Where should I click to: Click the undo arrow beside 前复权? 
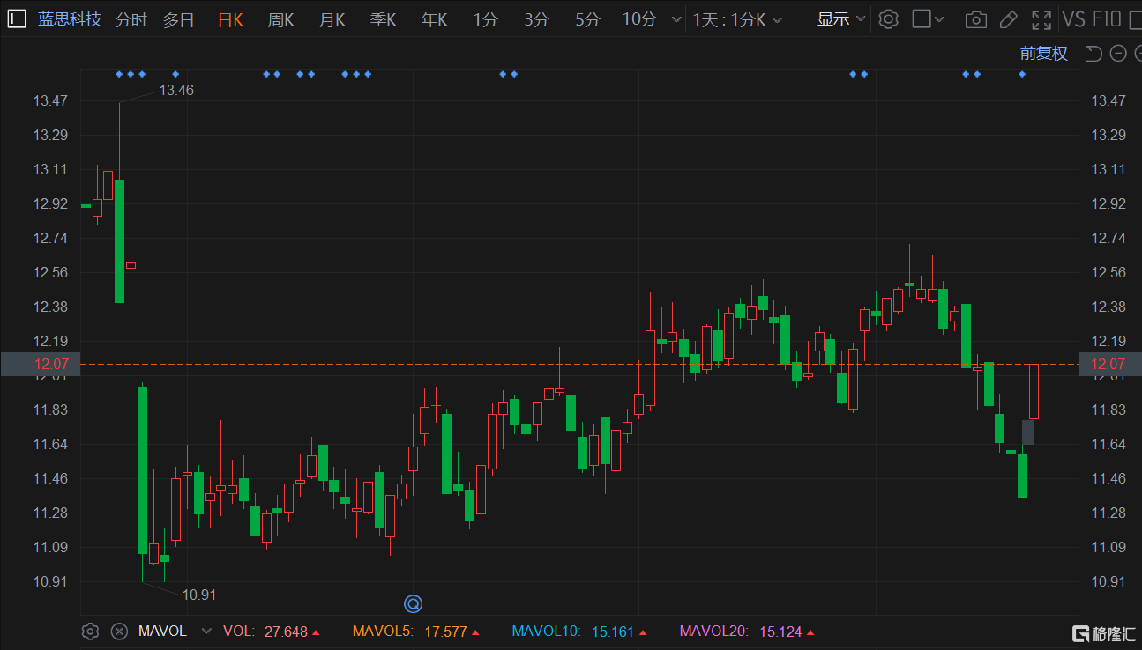(1094, 54)
